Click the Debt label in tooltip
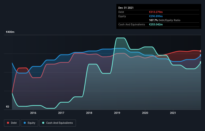Viewport: 205px width, 131px height. (121, 12)
